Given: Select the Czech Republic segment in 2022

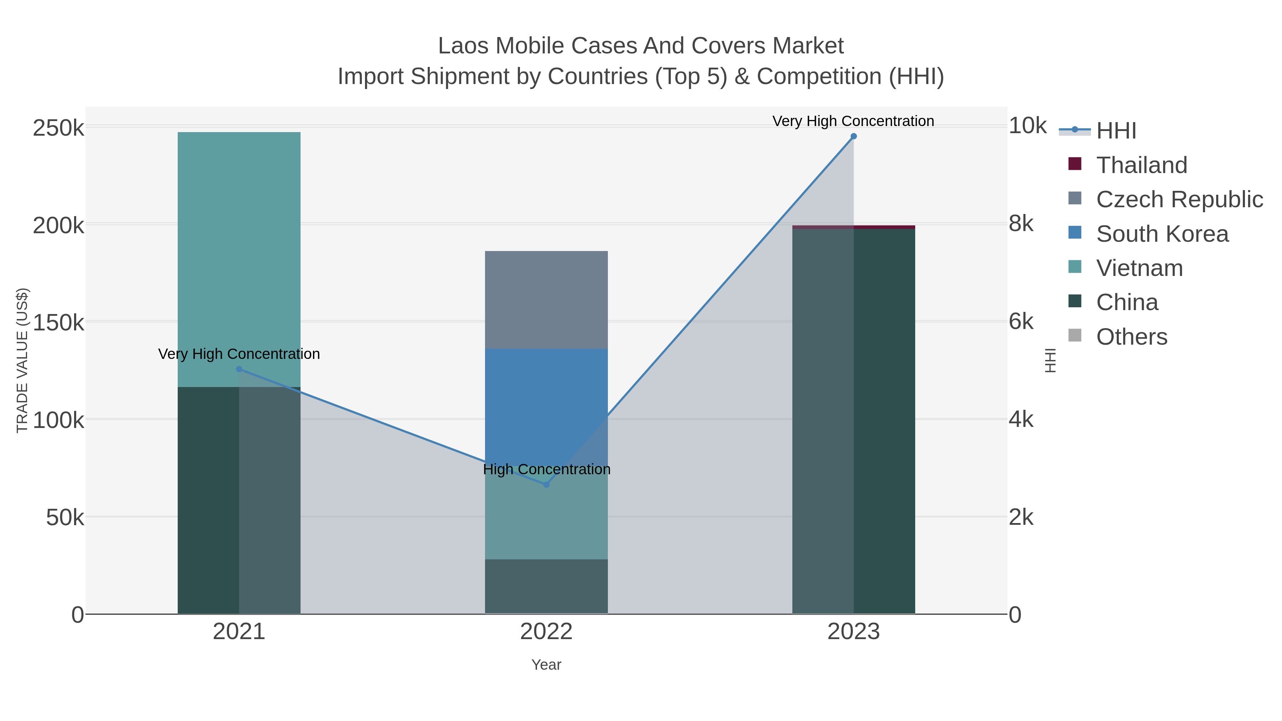Looking at the screenshot, I should click(546, 299).
